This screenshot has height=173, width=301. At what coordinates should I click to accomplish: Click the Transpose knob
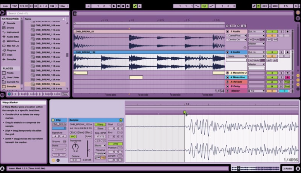(x=75, y=147)
